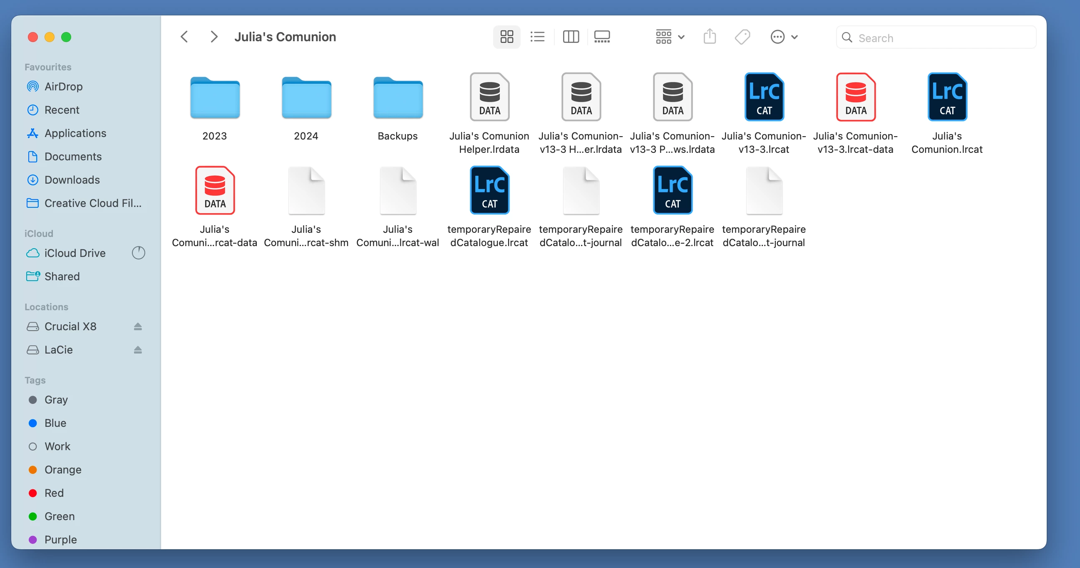The height and width of the screenshot is (568, 1080).
Task: Click the Edit Tags icon
Action: 742,37
